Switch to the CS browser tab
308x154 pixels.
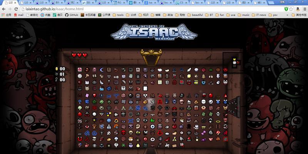(181, 3)
